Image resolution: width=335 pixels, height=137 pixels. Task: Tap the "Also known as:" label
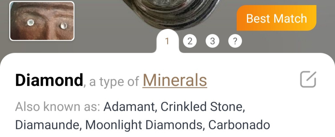coord(57,107)
